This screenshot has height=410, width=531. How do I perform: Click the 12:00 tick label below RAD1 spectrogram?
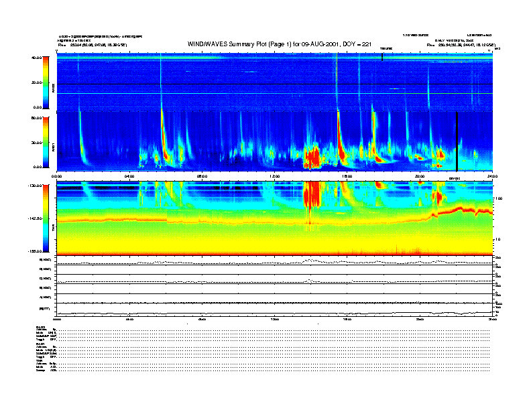click(x=275, y=176)
